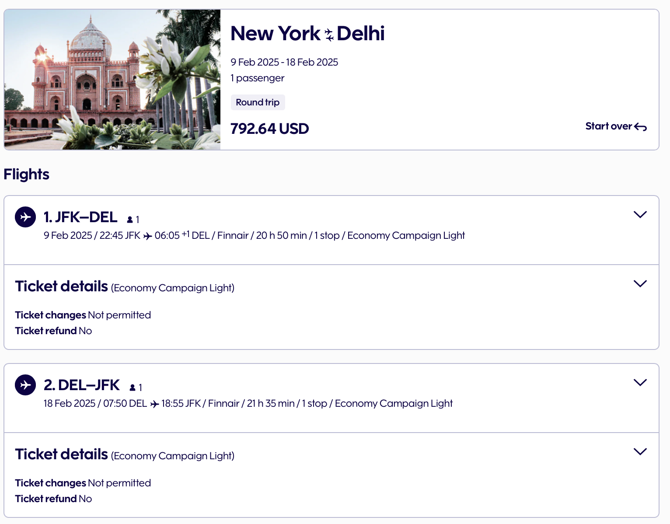This screenshot has height=524, width=670.
Task: Click the Start over arrow icon
Action: tap(641, 127)
